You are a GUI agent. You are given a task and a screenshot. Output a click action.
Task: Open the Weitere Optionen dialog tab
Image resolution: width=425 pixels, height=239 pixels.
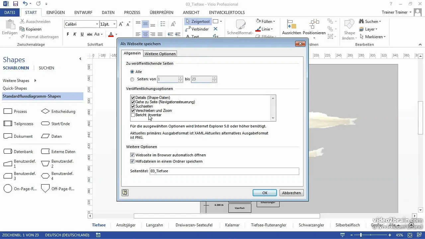point(160,53)
